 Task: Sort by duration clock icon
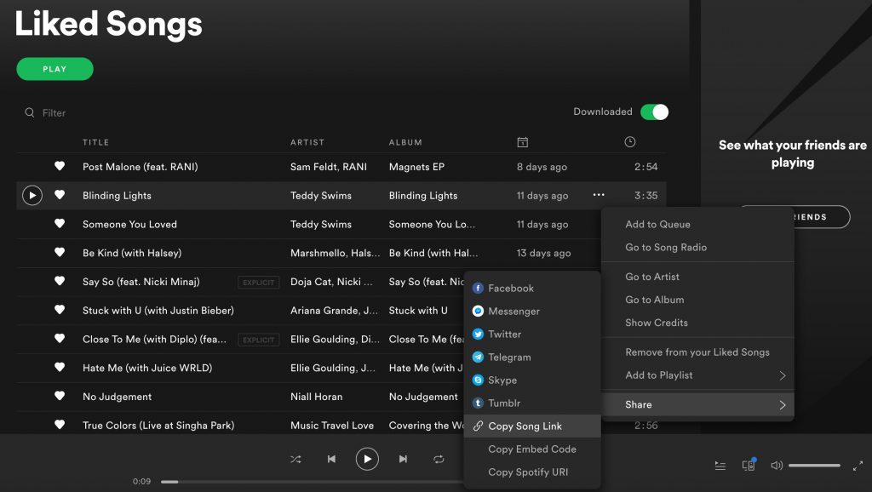[x=629, y=142]
